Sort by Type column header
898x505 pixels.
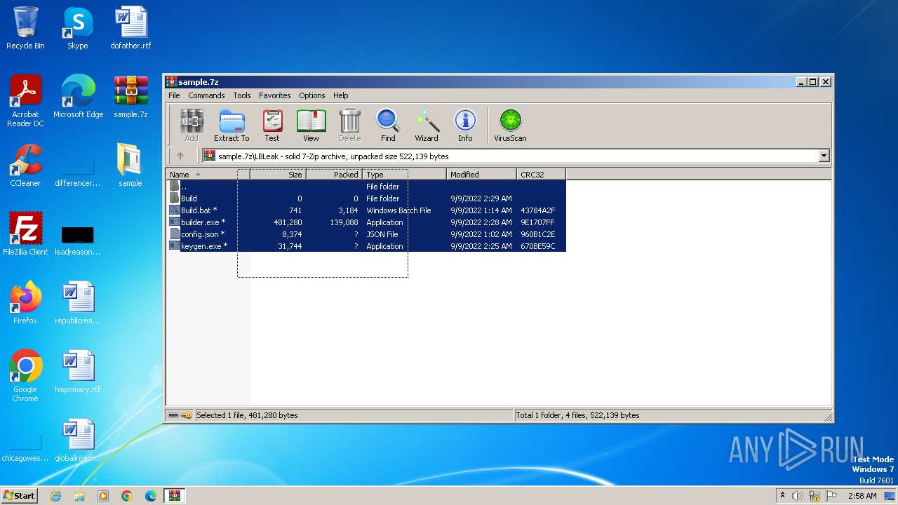pyautogui.click(x=405, y=175)
